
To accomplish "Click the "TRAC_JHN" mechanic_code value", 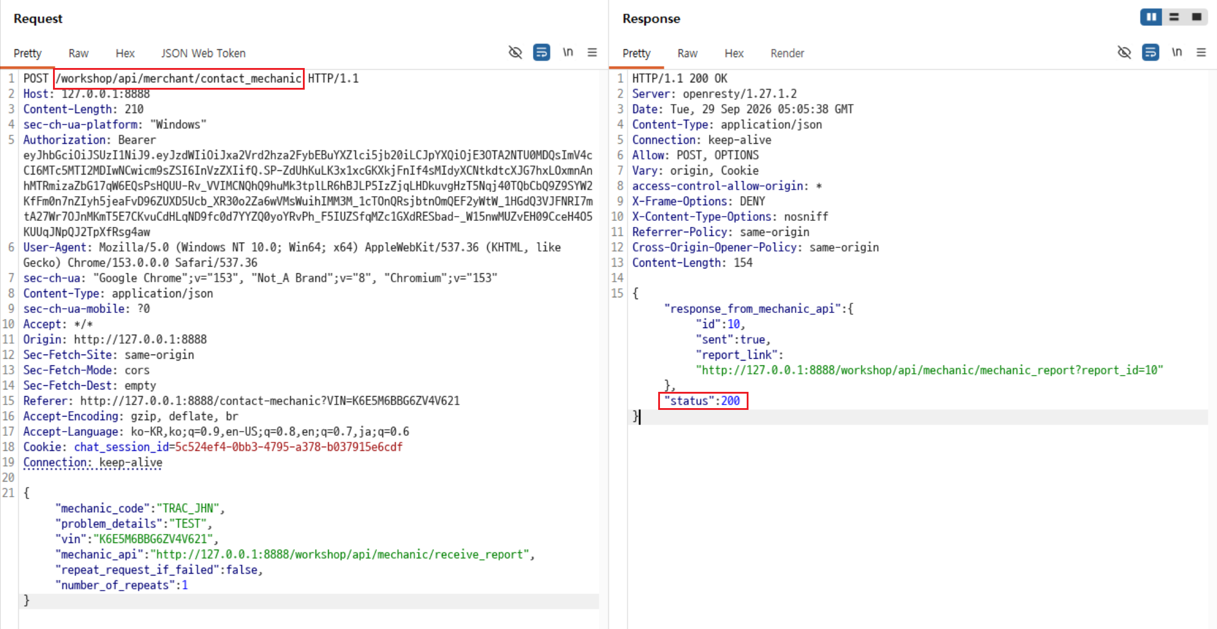I will [187, 509].
